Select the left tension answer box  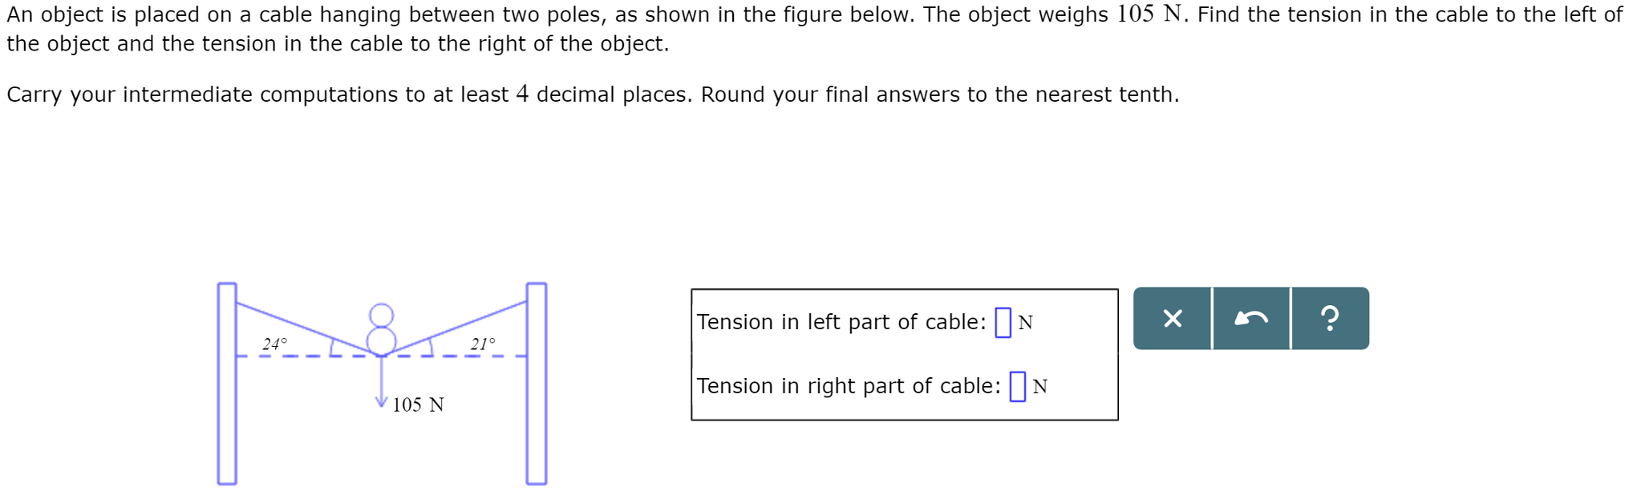pyautogui.click(x=1001, y=320)
